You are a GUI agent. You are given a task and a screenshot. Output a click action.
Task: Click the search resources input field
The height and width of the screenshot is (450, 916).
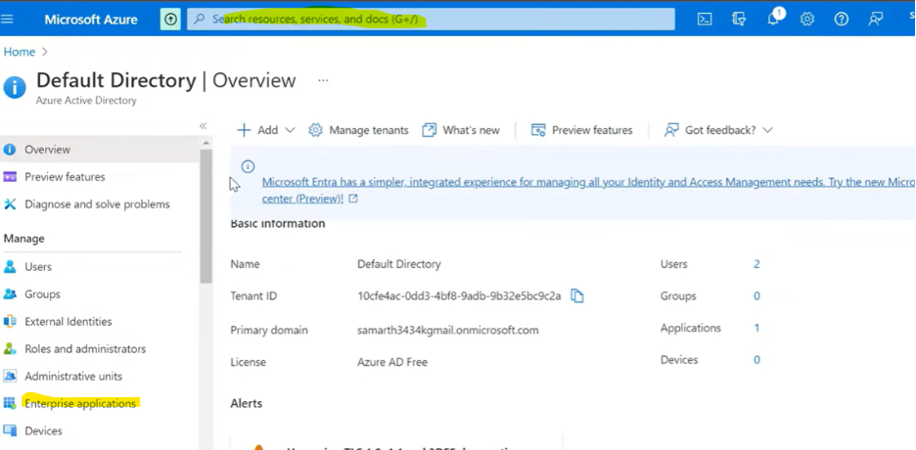tap(431, 19)
